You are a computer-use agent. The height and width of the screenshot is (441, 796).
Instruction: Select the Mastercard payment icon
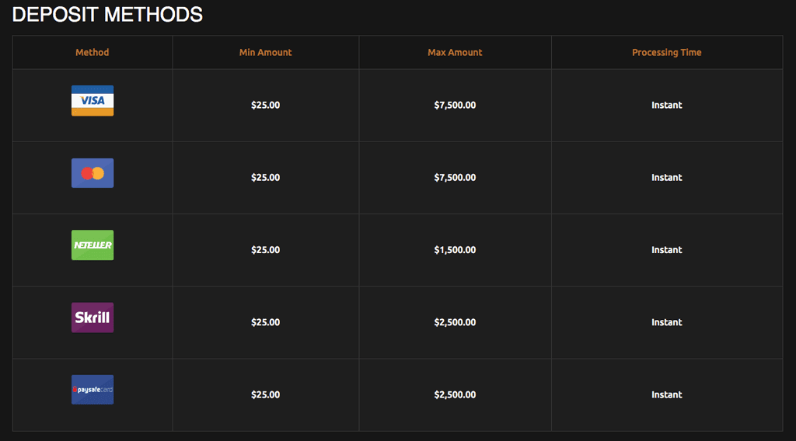[x=93, y=173]
